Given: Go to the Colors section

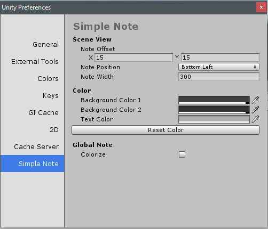Looking at the screenshot, I should tap(32, 78).
